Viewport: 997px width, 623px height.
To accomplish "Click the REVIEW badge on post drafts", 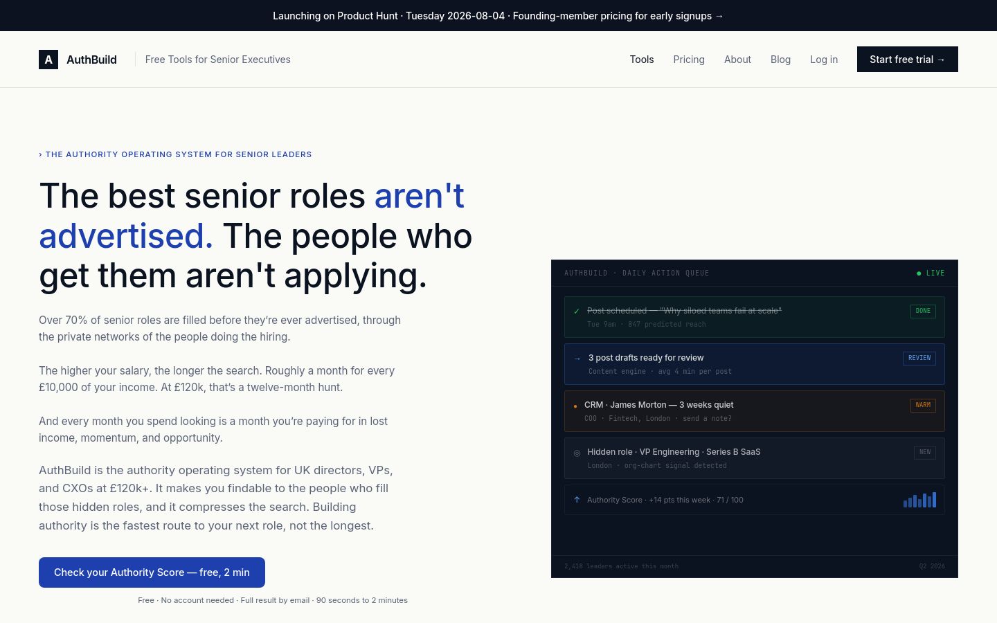I will [x=919, y=358].
